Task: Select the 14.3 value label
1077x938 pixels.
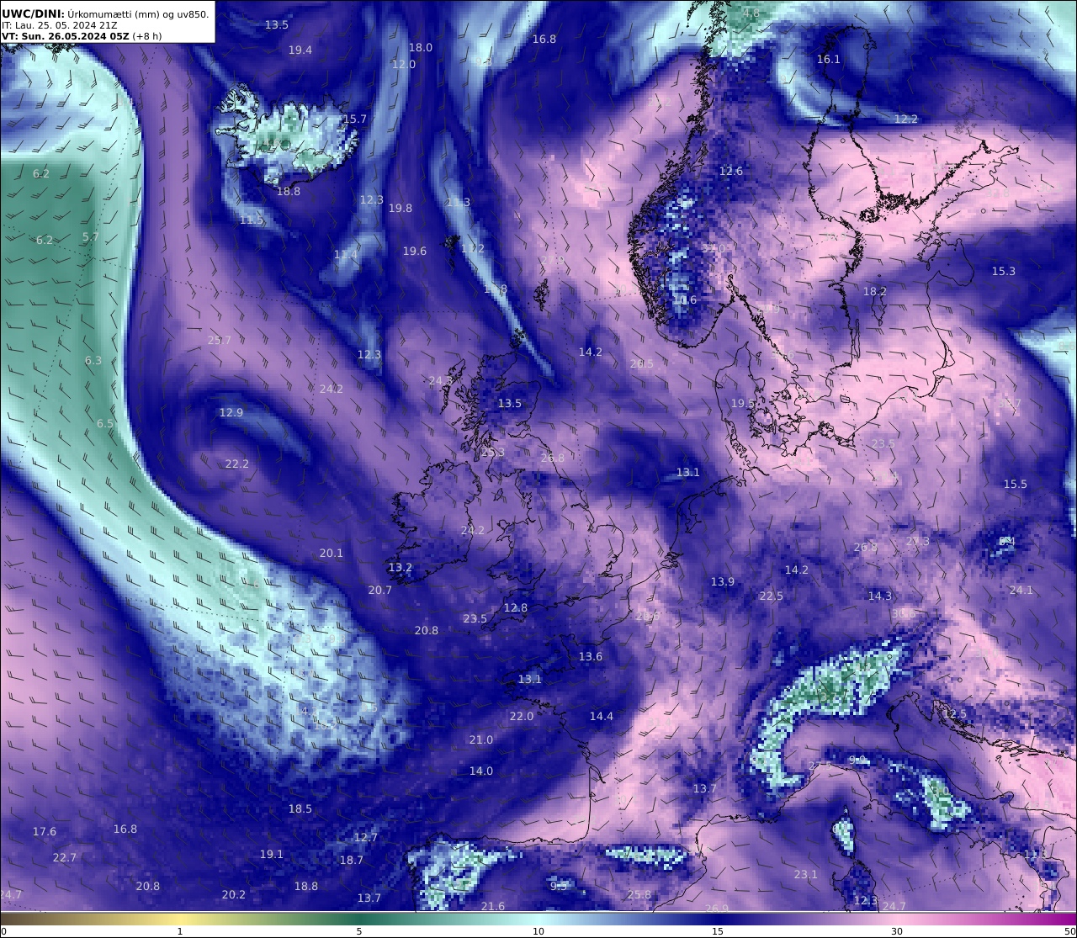Action: (880, 596)
